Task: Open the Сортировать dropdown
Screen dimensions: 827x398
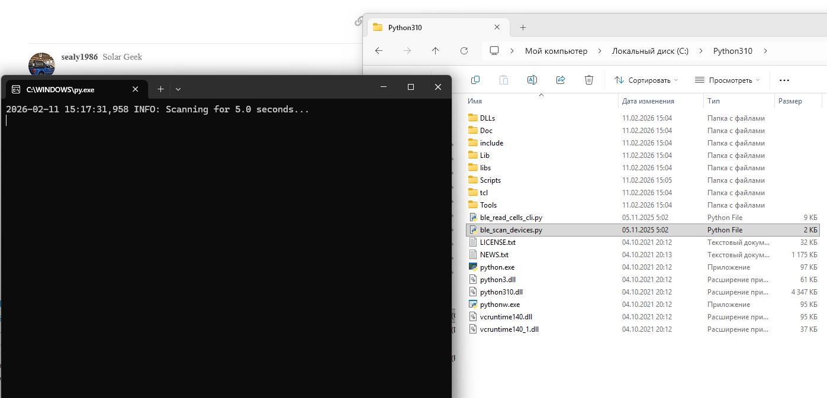Action: pos(646,80)
